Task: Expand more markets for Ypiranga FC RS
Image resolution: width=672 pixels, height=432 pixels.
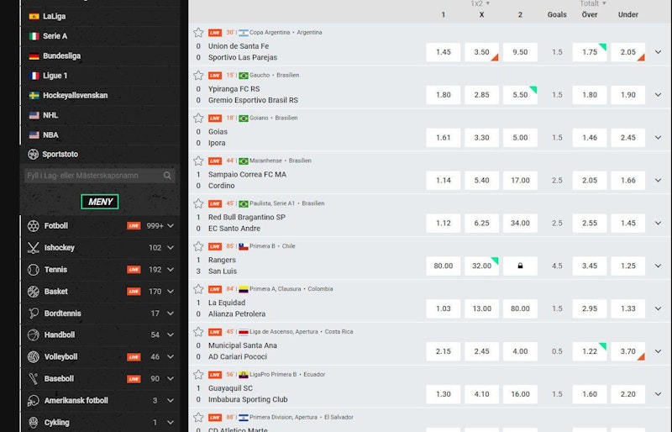Action: pos(658,95)
